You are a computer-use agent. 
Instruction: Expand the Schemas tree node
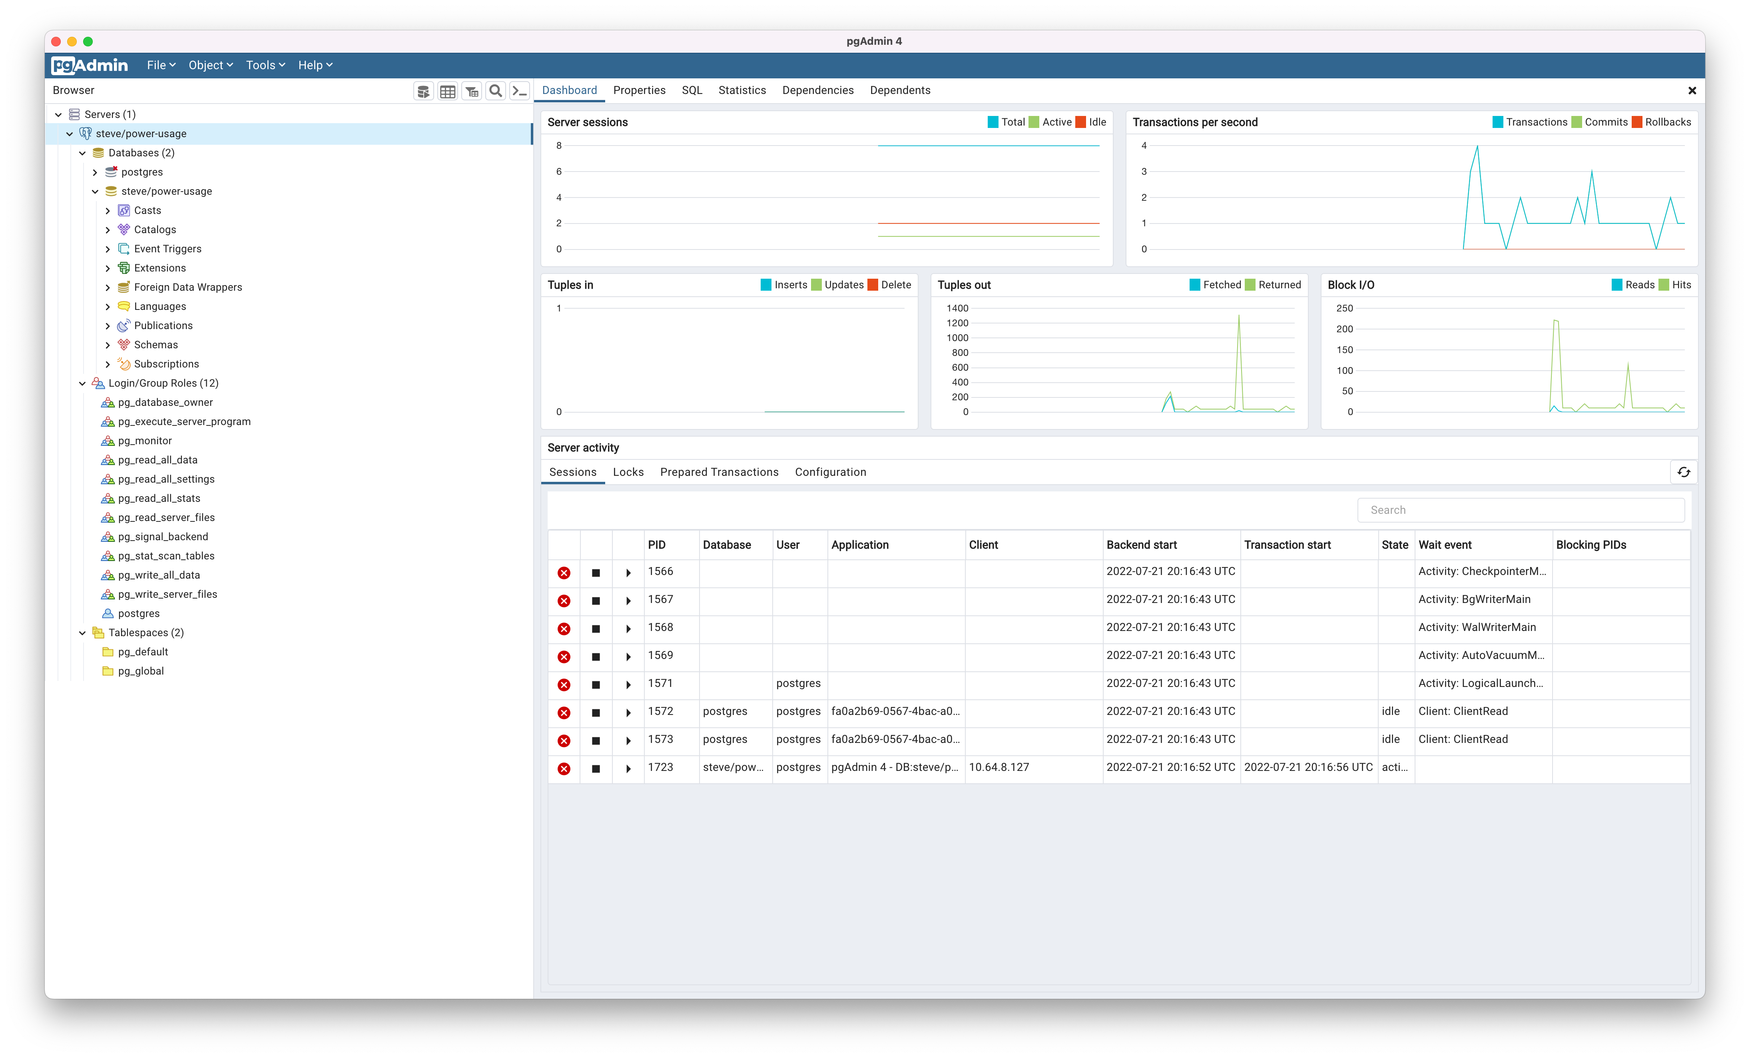coord(107,345)
